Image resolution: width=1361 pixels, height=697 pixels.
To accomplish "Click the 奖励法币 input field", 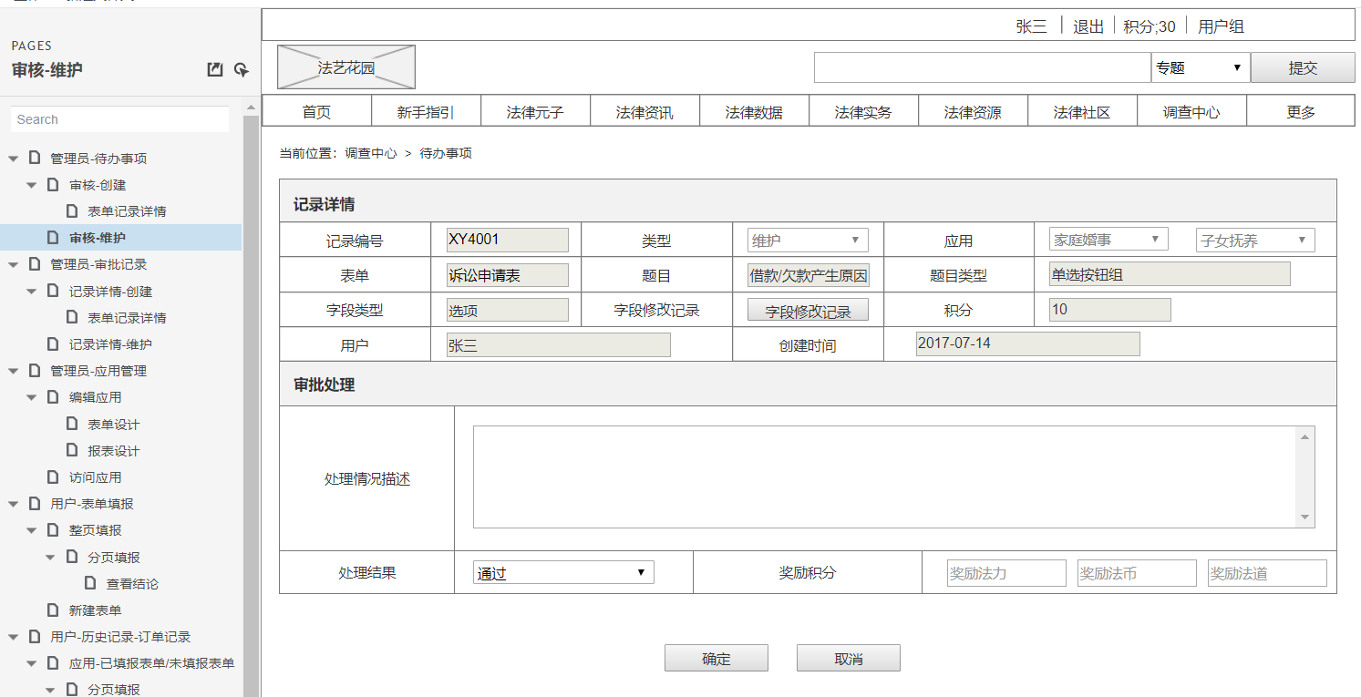I will [x=1137, y=573].
